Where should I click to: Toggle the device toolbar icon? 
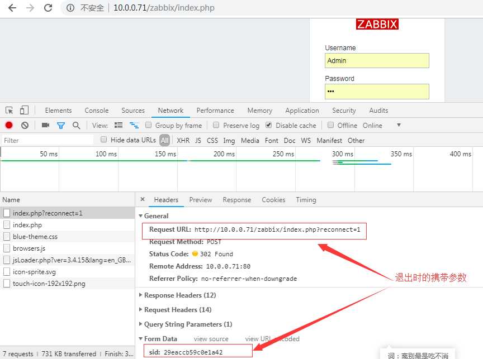(24, 111)
